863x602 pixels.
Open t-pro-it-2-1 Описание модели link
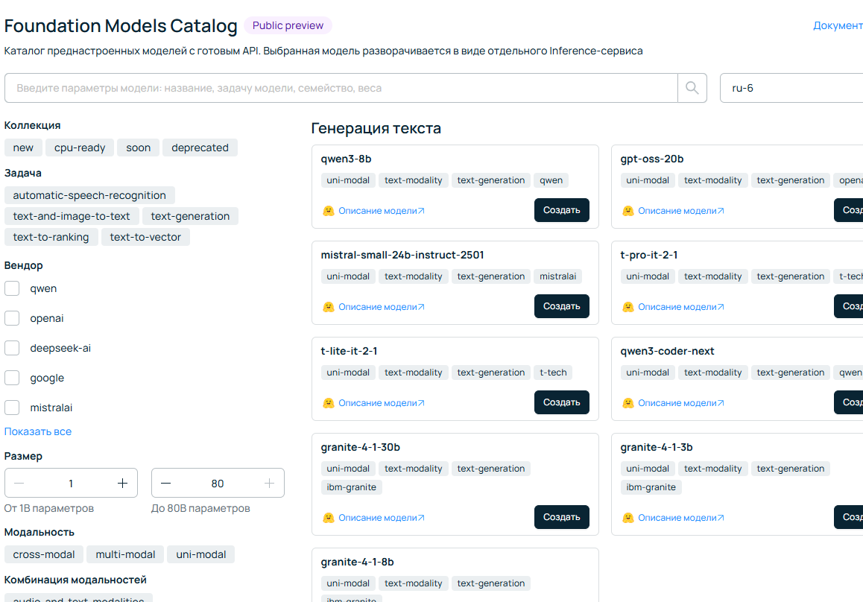pyautogui.click(x=681, y=307)
